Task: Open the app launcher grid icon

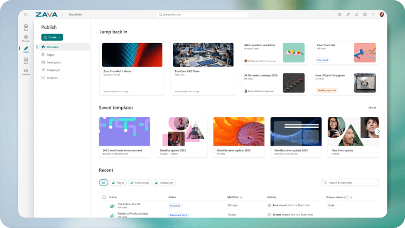Action: coord(26,15)
